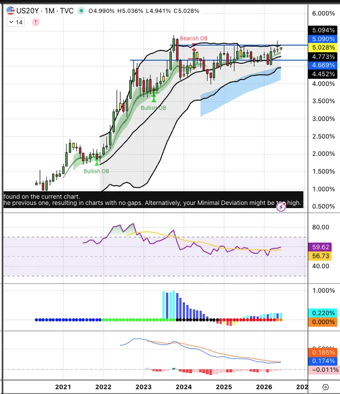Click the 6.000% price scale label

click(323, 13)
